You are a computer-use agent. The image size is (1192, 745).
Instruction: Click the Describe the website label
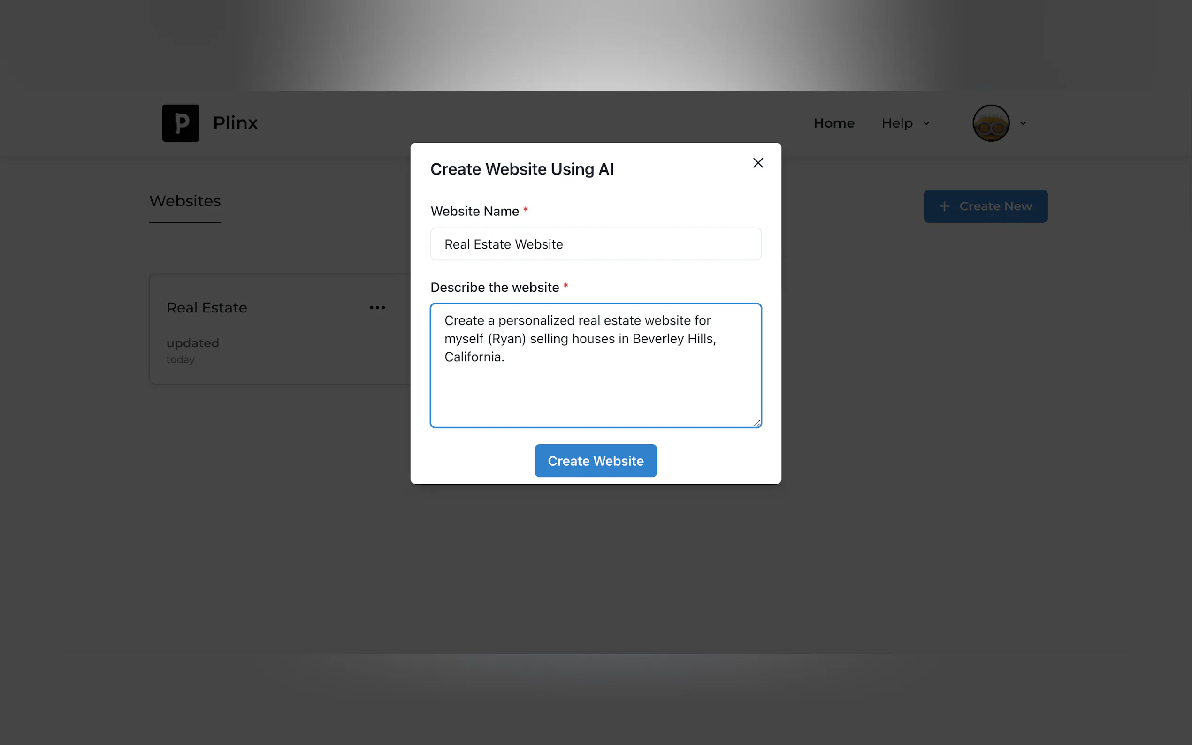495,287
